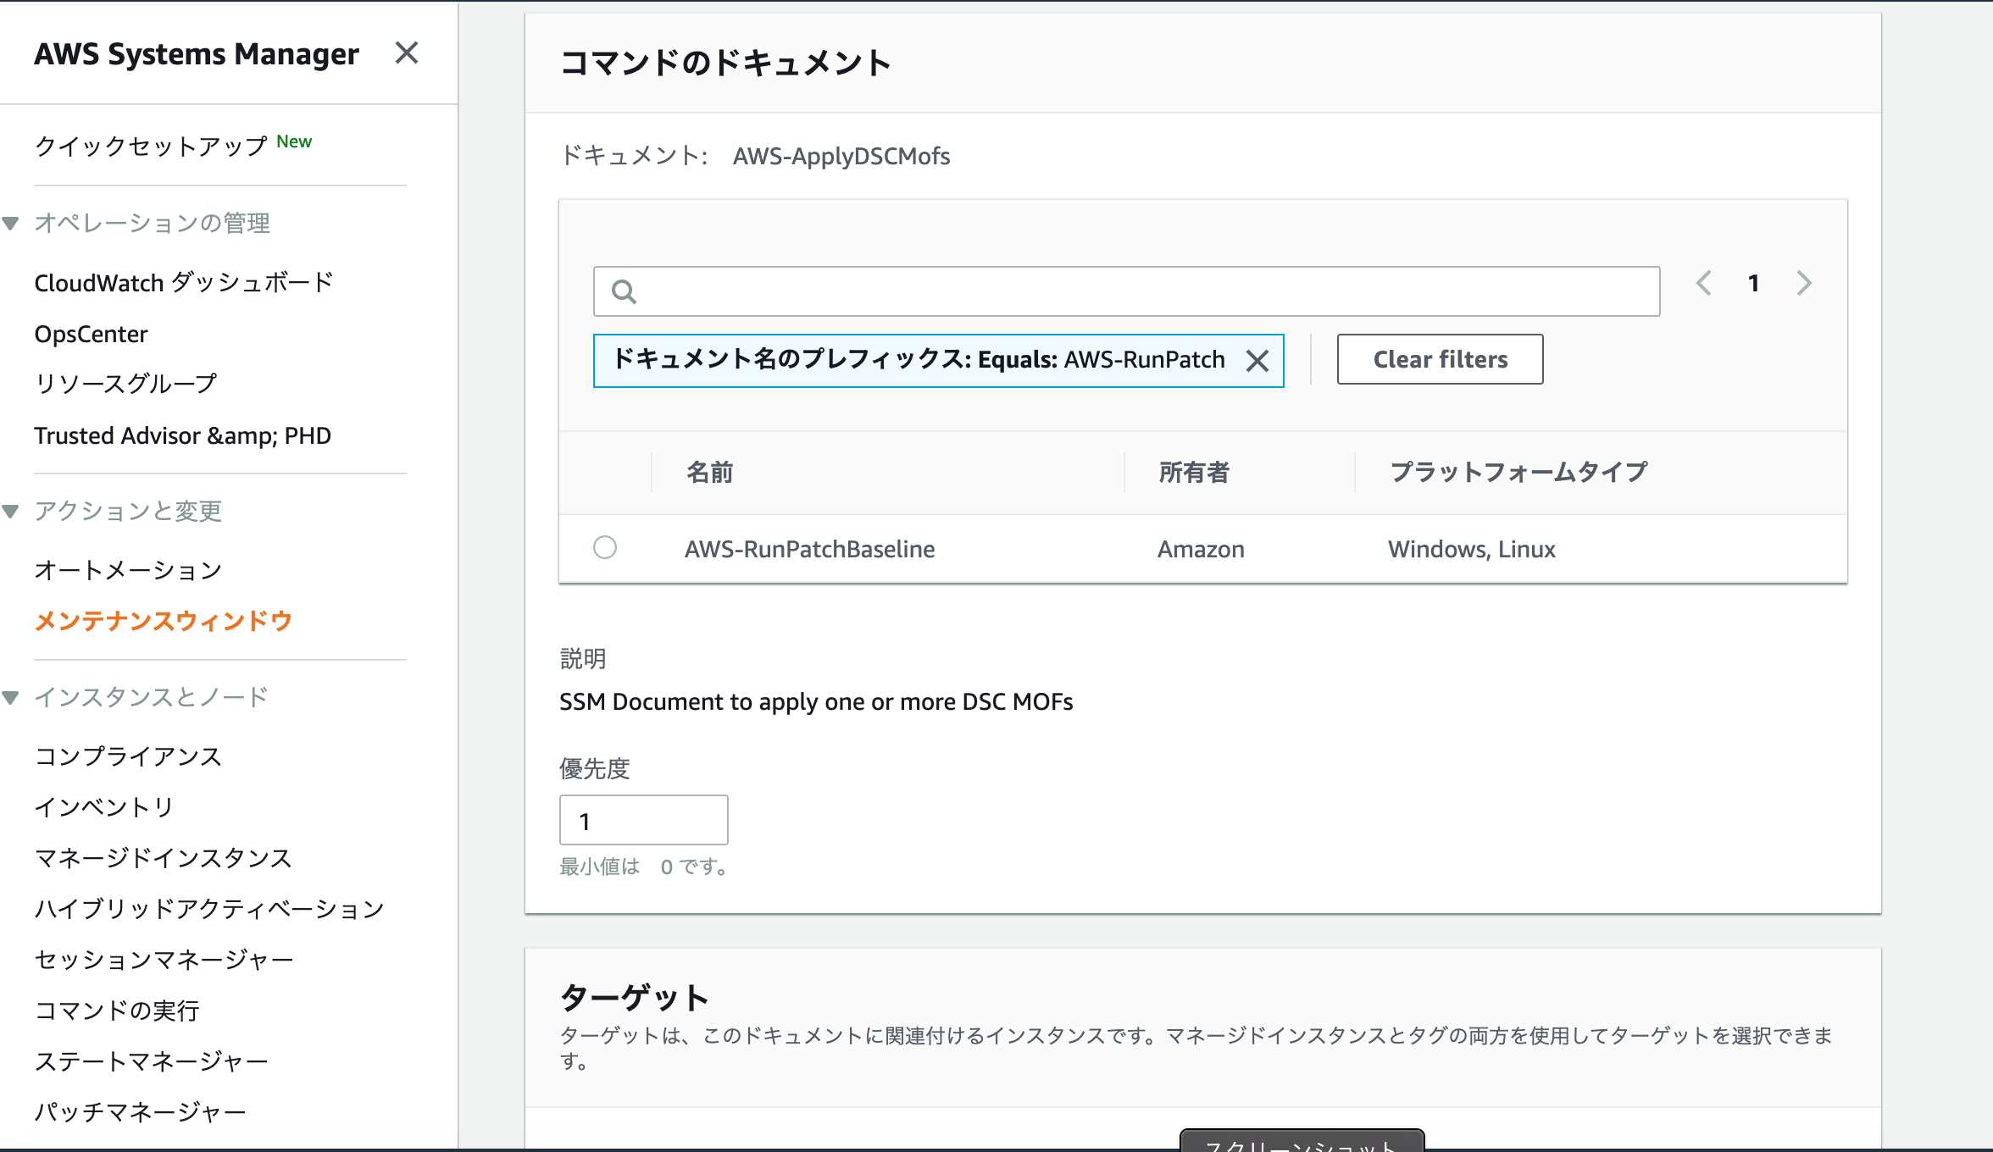Screen dimensions: 1993x1152
Task: Open ハイブリッドアクティベーション page
Action: pos(209,909)
